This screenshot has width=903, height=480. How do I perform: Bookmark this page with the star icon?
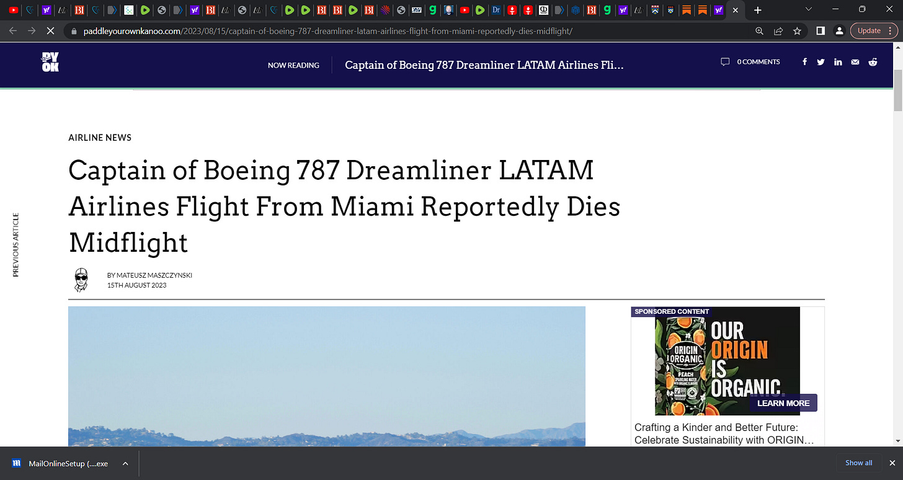[798, 30]
